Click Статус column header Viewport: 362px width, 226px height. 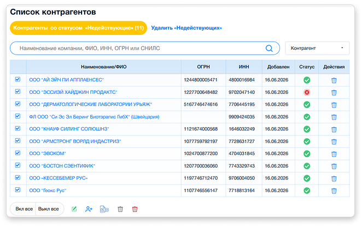(307, 67)
